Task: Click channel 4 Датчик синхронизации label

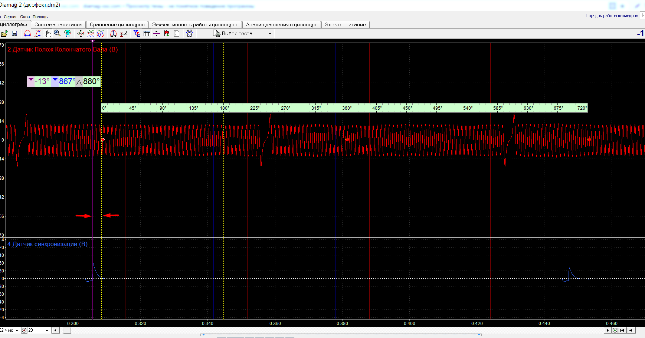Action: pos(48,244)
